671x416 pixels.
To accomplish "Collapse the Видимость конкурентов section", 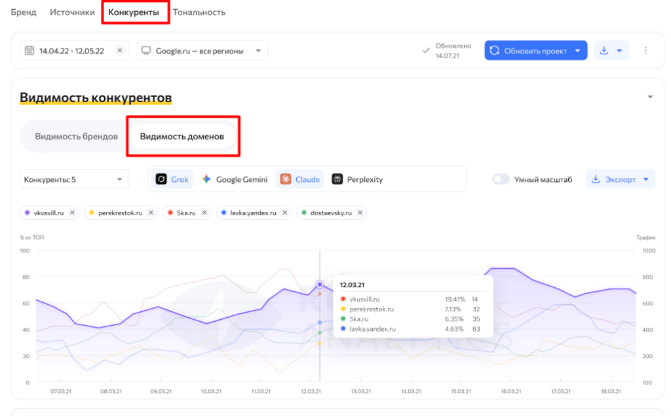I will point(650,97).
